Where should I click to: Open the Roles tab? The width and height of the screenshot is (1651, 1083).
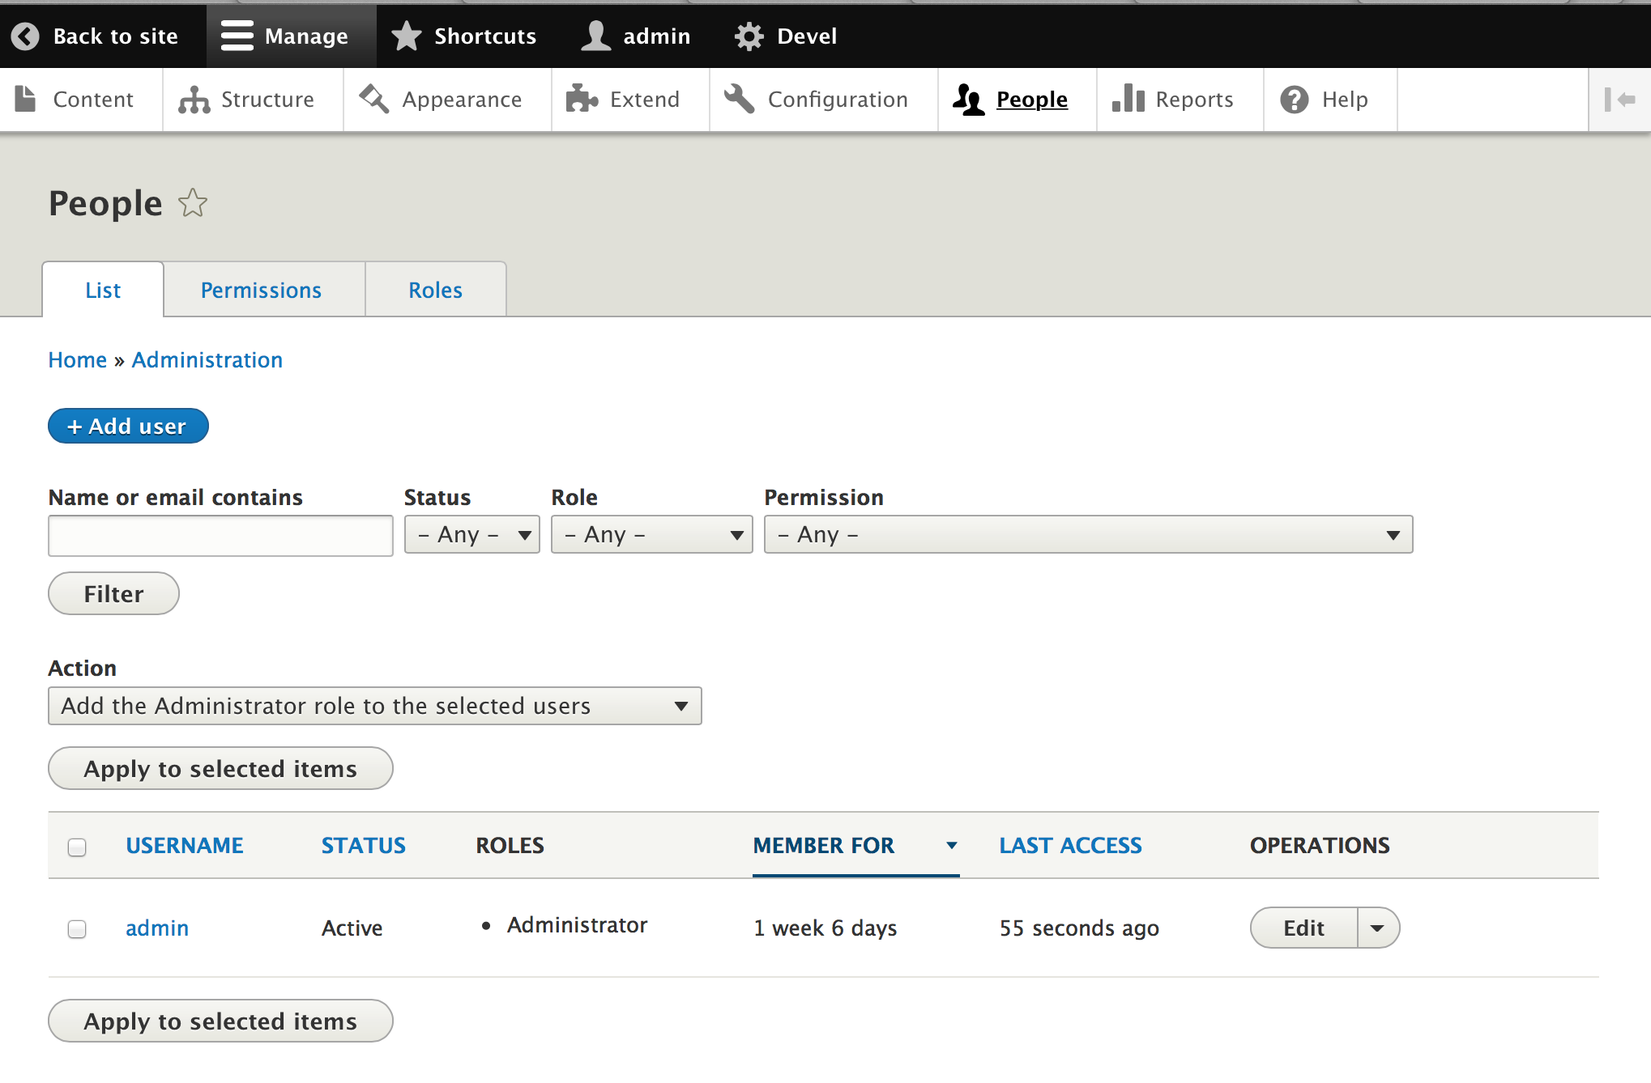click(x=435, y=291)
